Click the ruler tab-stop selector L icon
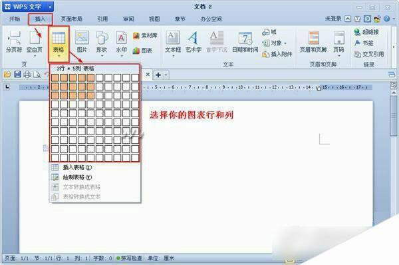Viewport: 399px width, 265px height. (x=7, y=87)
